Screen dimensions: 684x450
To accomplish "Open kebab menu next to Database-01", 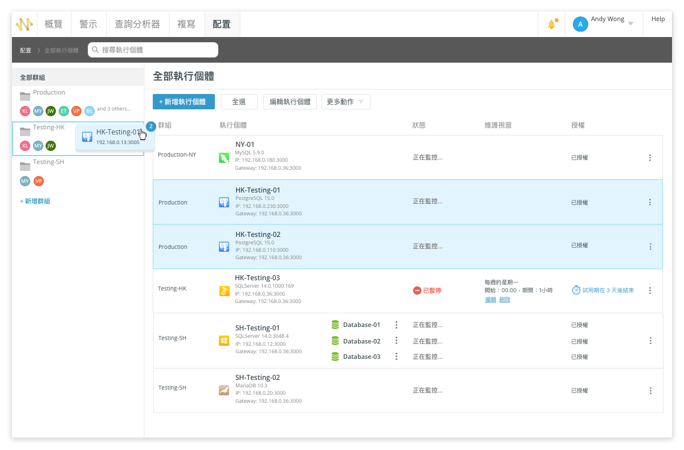I will [396, 325].
